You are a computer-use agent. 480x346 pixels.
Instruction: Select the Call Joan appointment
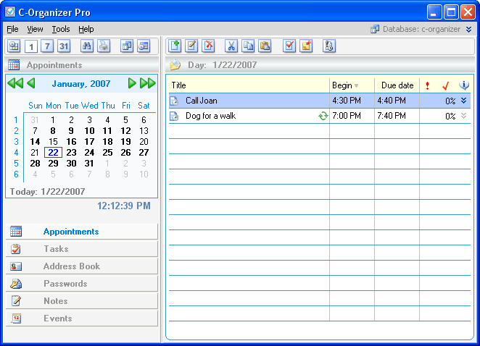(320, 101)
